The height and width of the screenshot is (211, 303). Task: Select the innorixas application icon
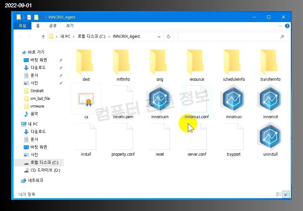click(x=234, y=102)
